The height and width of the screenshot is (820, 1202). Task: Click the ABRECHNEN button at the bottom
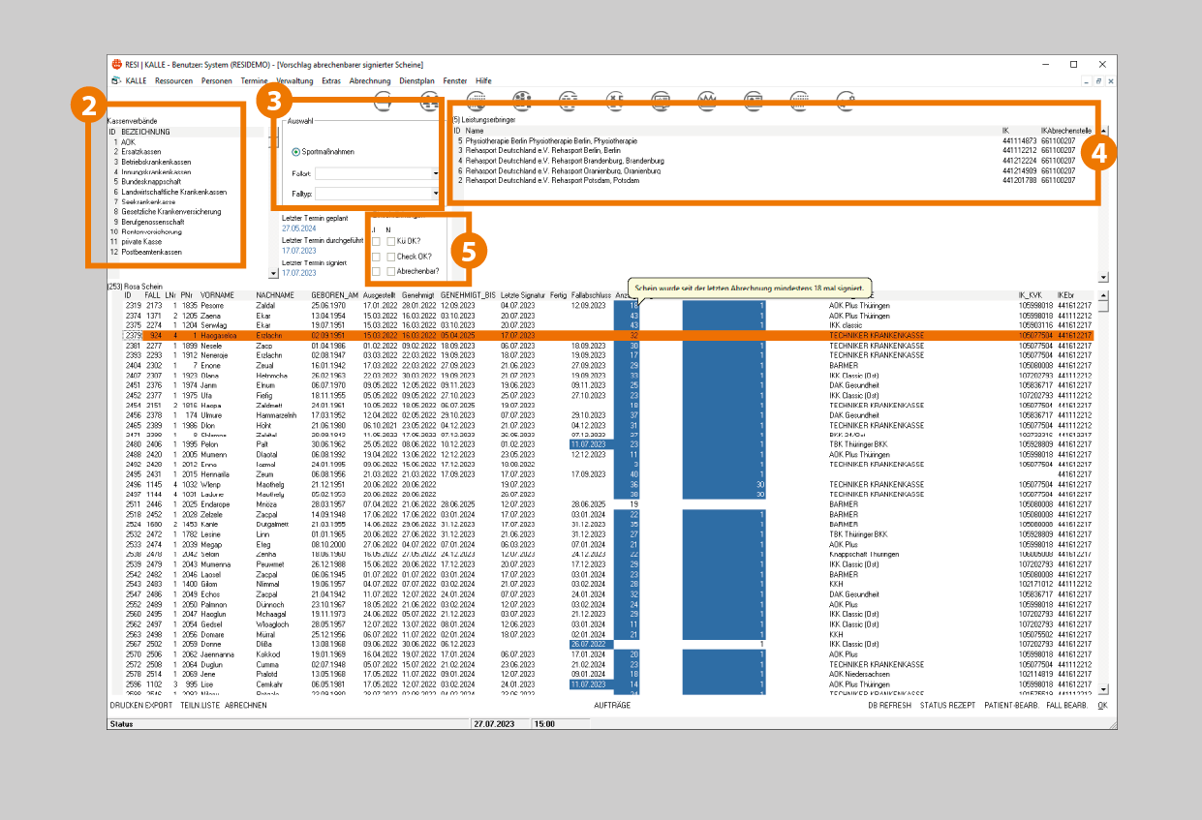pos(246,706)
